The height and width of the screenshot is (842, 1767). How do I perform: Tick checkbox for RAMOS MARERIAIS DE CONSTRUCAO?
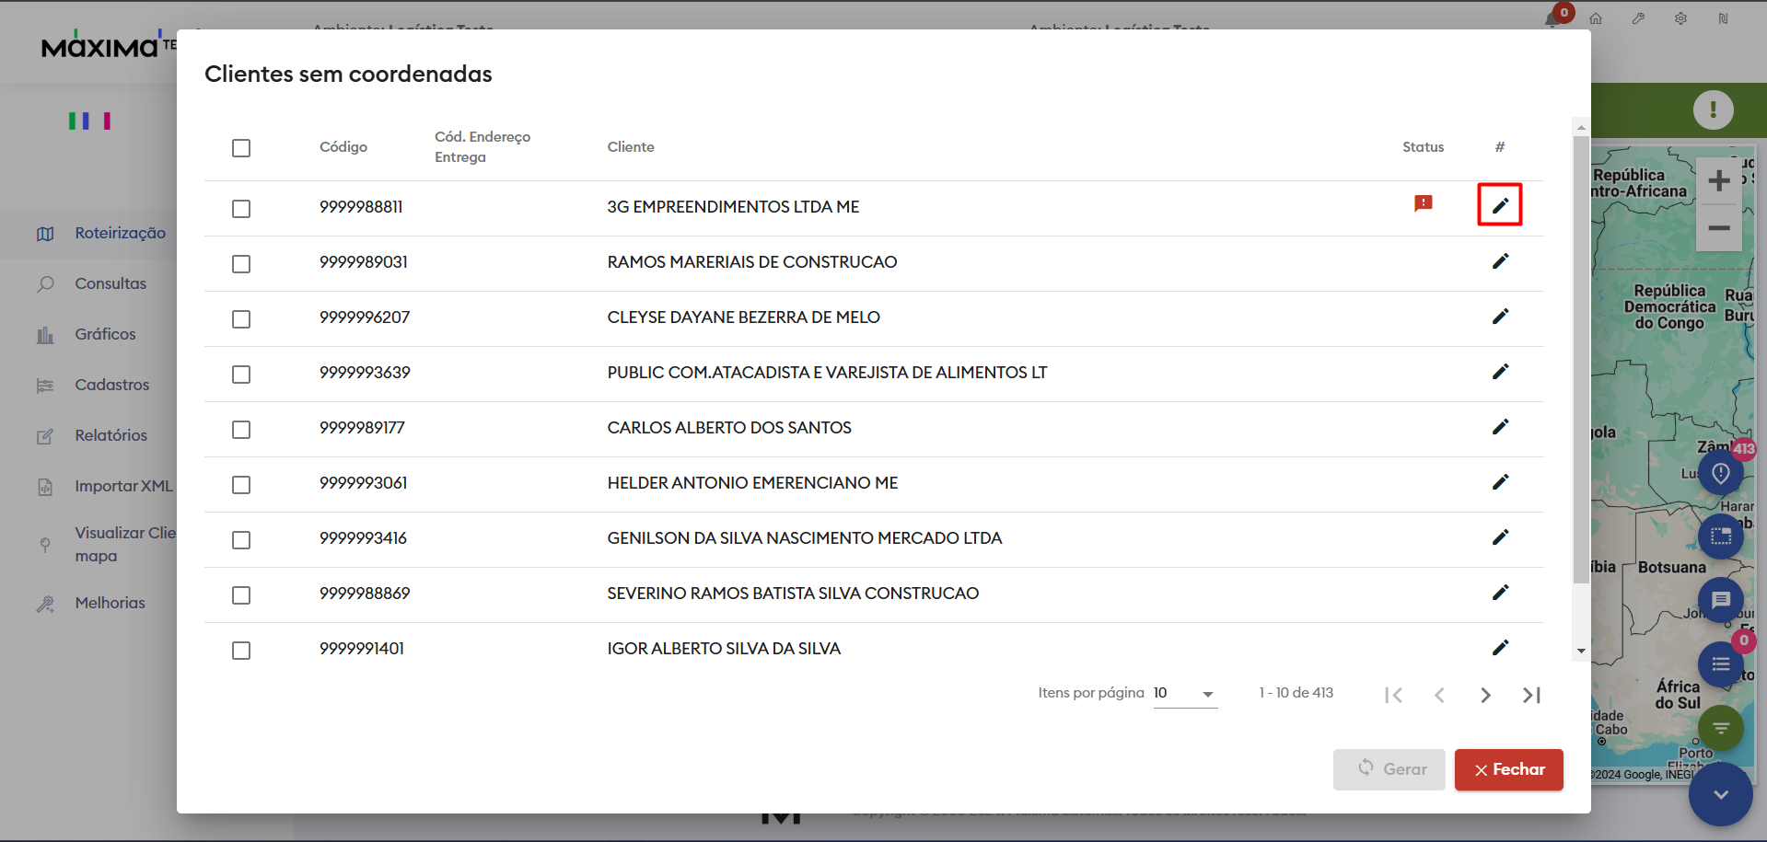coord(241,264)
